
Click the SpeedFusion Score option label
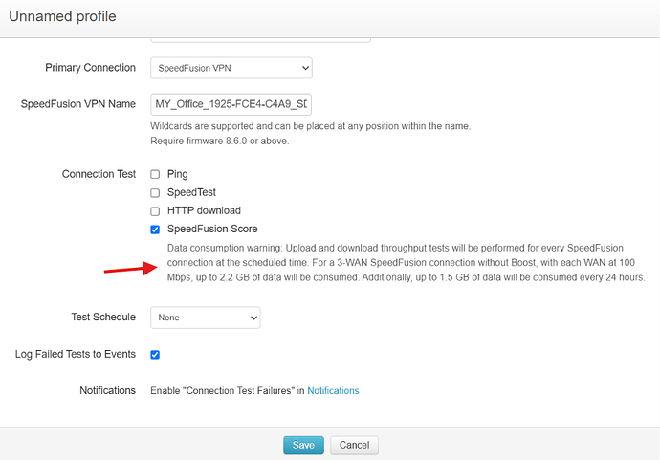click(x=212, y=229)
